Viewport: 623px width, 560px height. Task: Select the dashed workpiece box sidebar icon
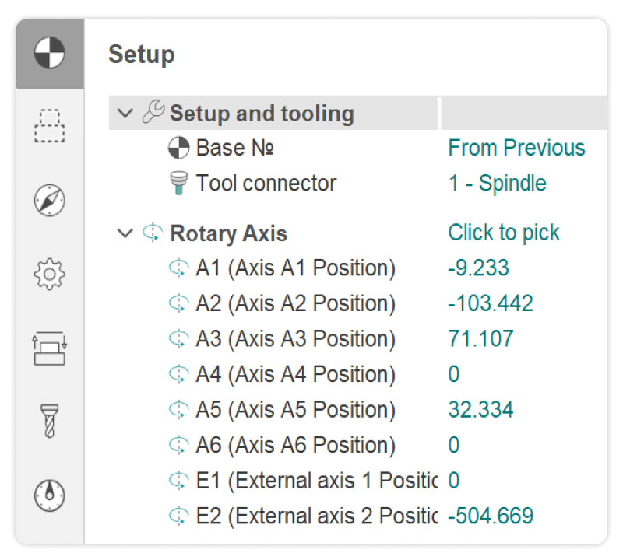tap(50, 126)
